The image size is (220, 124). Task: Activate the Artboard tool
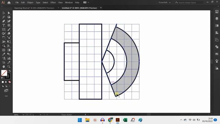pos(4,62)
